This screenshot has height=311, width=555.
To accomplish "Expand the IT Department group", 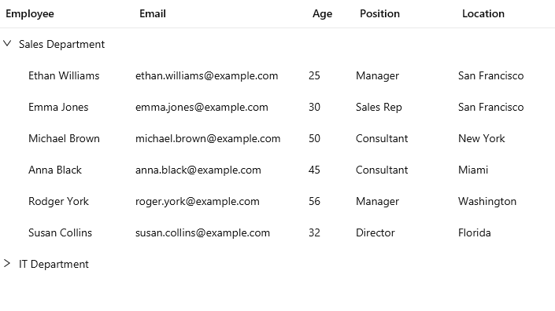I will tap(7, 263).
